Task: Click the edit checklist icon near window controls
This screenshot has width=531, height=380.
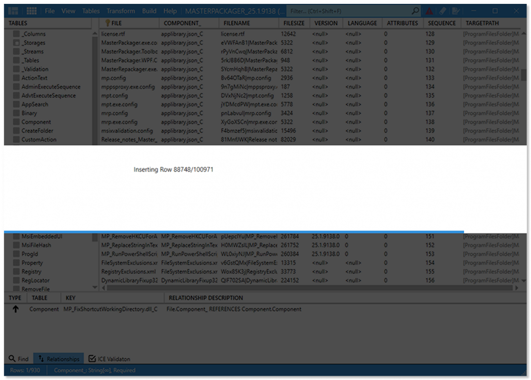Action: [x=456, y=11]
